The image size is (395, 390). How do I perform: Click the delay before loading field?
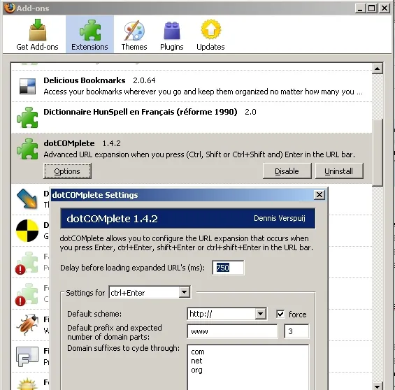point(228,268)
